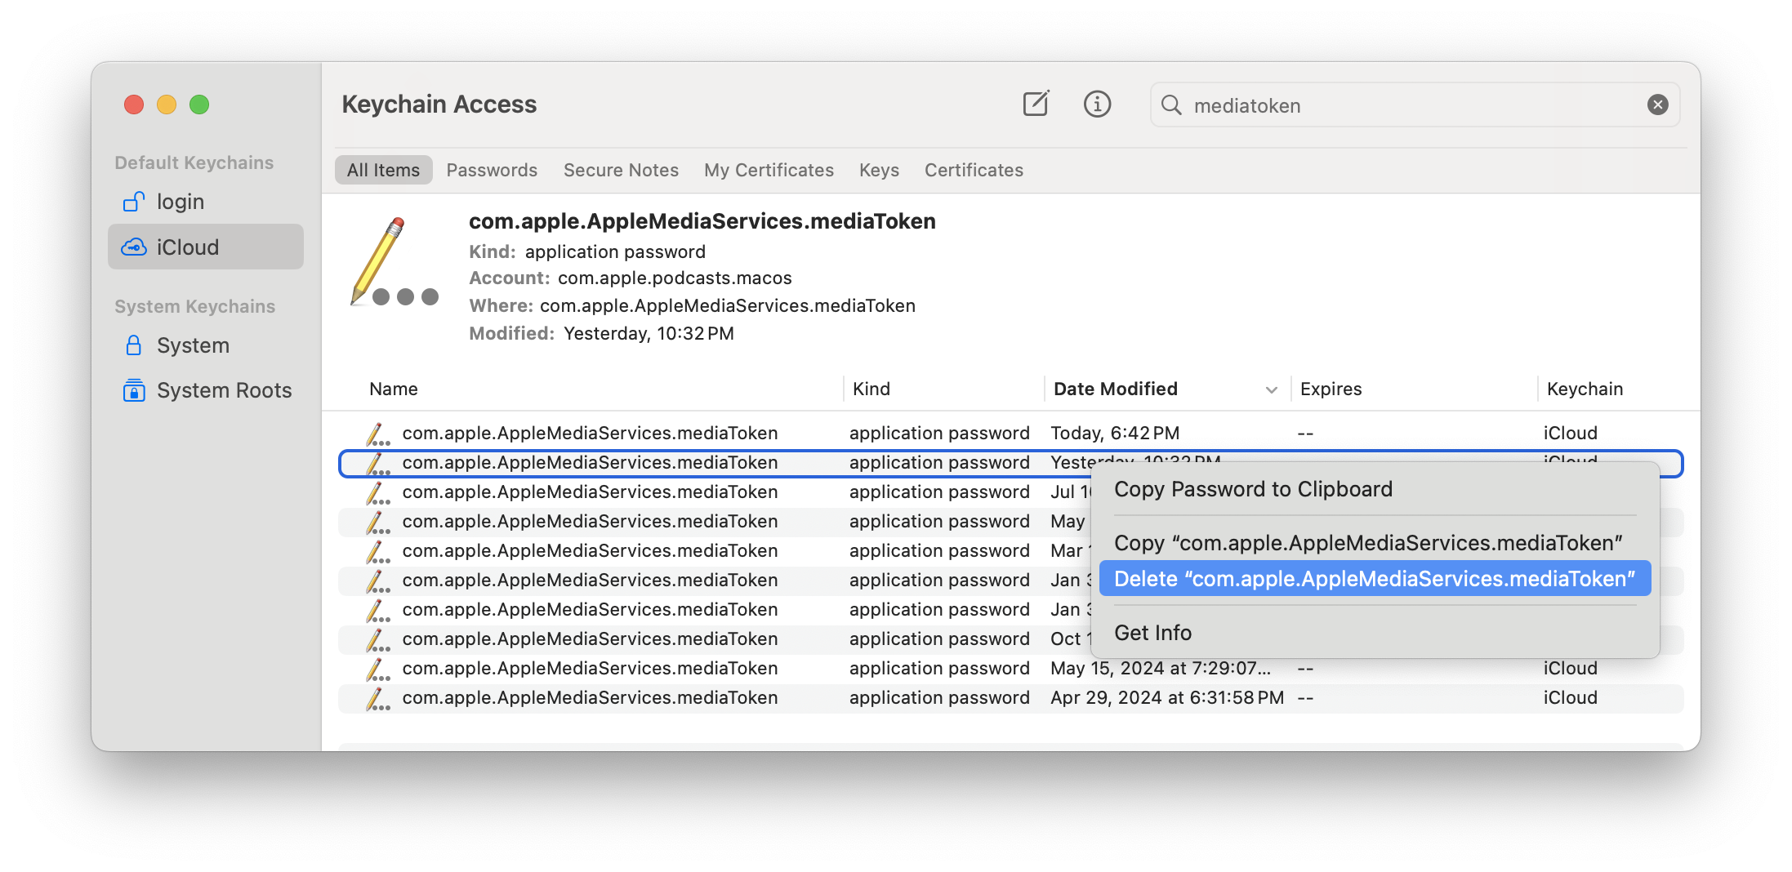Viewport: 1792px width, 872px height.
Task: Open the System keychain in sidebar
Action: click(x=206, y=345)
